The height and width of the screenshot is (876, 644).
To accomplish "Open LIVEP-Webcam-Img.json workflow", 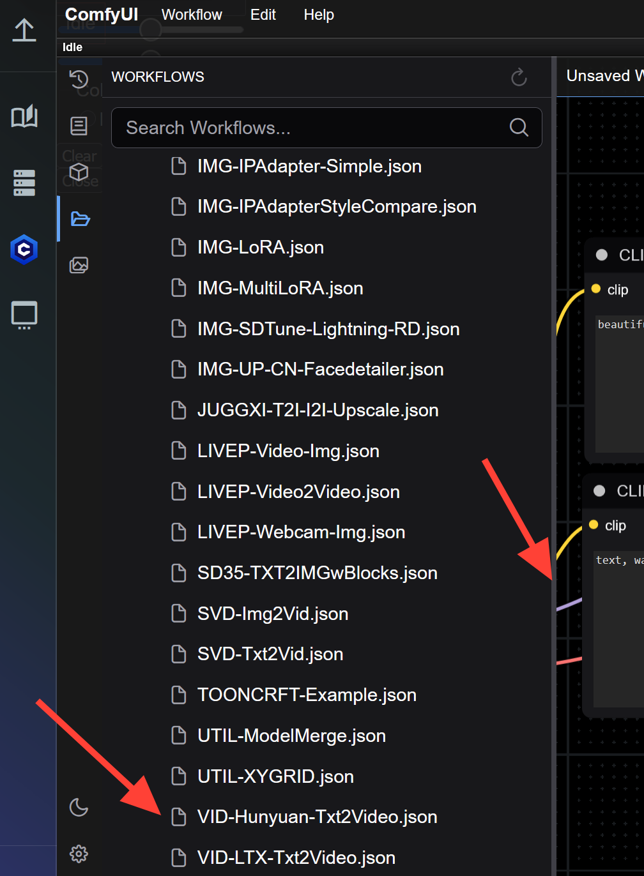I will pos(300,532).
